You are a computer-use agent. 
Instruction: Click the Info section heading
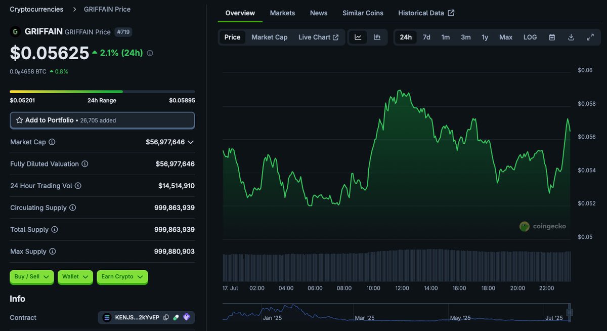18,299
